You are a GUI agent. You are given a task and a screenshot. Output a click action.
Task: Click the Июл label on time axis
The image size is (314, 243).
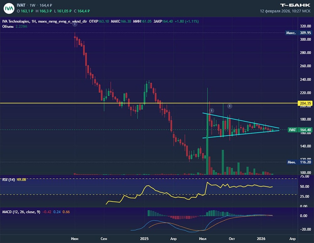pos(202,239)
